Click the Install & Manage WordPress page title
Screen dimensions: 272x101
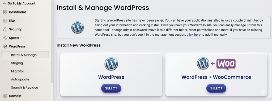point(103,8)
